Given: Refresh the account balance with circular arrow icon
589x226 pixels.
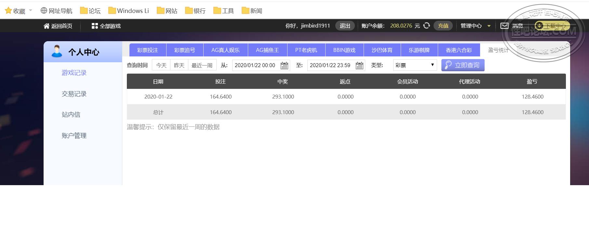Looking at the screenshot, I should [426, 26].
